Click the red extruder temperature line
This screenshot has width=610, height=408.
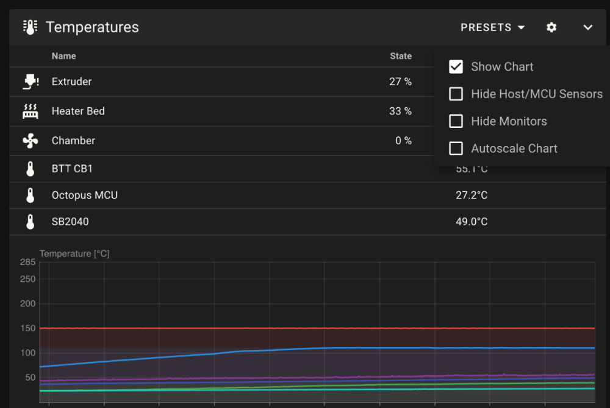pos(317,328)
